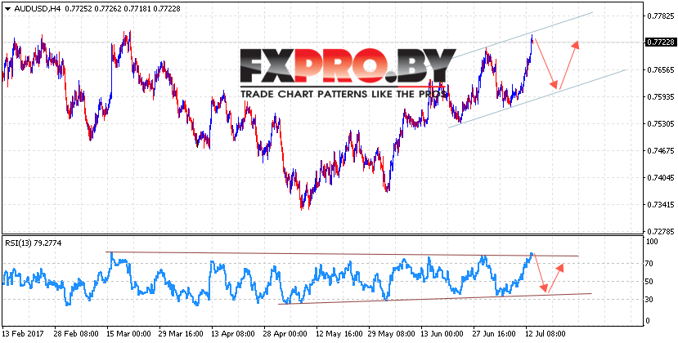Click the triangle arrow beside AUDUSD,H4
Screen dimensions: 678x343
pos(7,9)
